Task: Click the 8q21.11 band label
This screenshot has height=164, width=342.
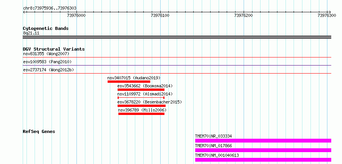Action: point(31,33)
